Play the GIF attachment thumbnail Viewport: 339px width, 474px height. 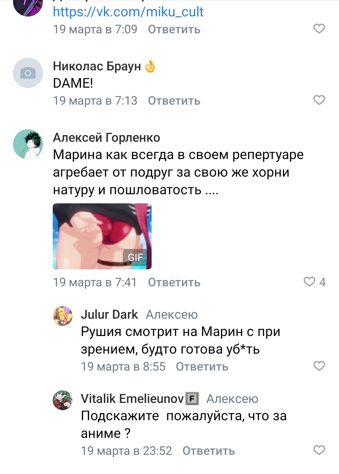(102, 236)
